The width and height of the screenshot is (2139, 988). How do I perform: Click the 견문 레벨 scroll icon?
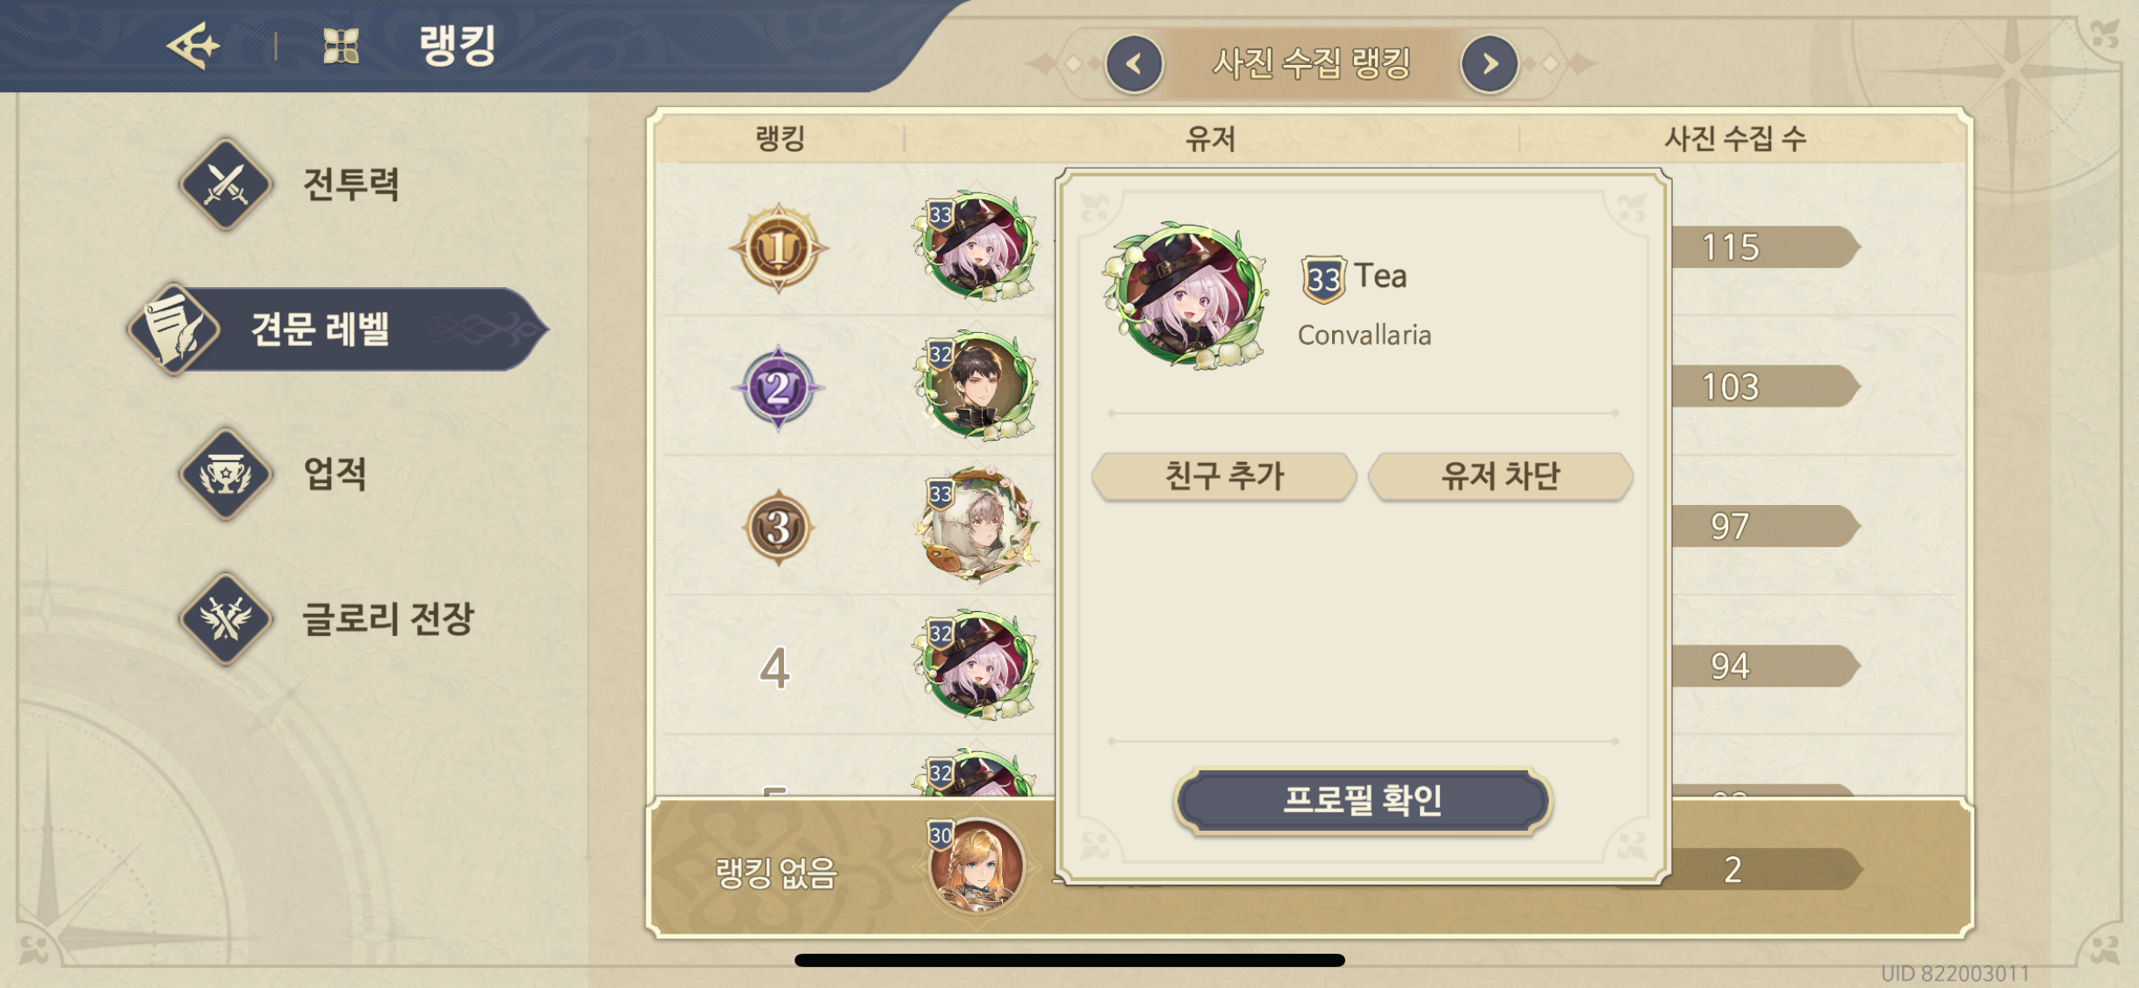coord(175,330)
